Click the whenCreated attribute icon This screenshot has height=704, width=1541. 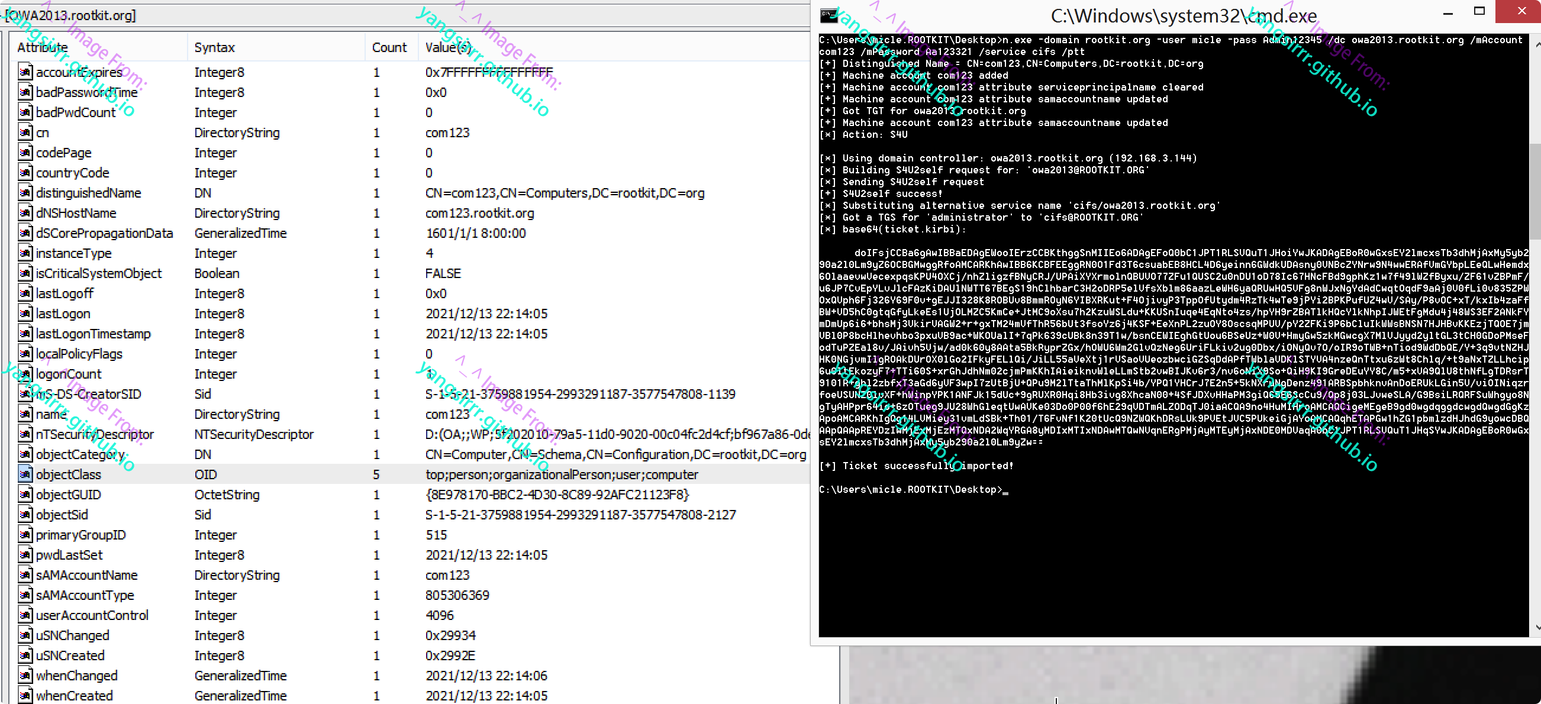click(x=25, y=695)
